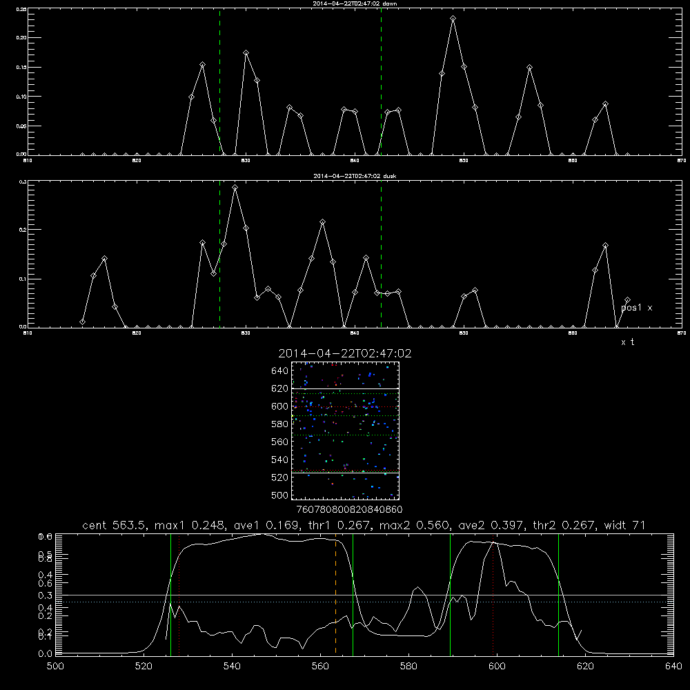The image size is (690, 690).
Task: Click the red dotted line near 600 in bottom plot
Action: [x=493, y=594]
